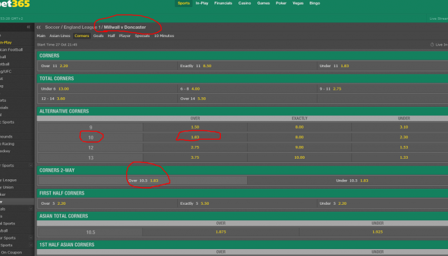This screenshot has width=448, height=256.
Task: Open the Poker section
Action: 281,3
